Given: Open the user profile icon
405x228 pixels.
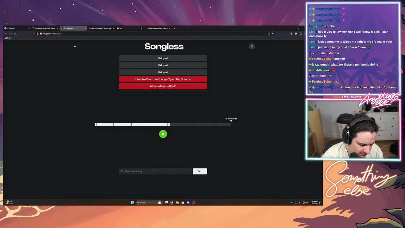Looking at the screenshot, I should 252,46.
